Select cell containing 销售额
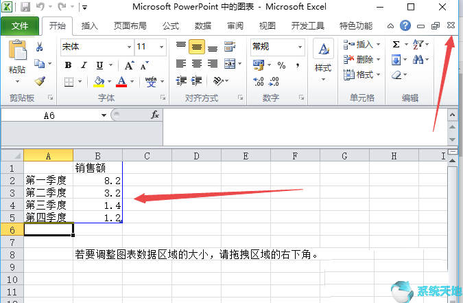Image resolution: width=463 pixels, height=303 pixels. (97, 168)
